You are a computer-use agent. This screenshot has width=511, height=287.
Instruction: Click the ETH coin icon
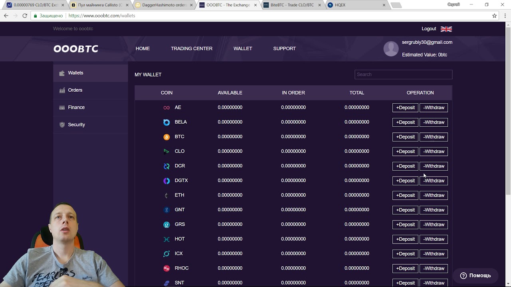pyautogui.click(x=166, y=195)
